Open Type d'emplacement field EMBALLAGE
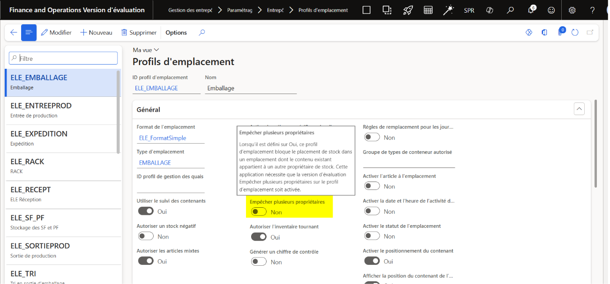610x284 pixels. pos(171,163)
